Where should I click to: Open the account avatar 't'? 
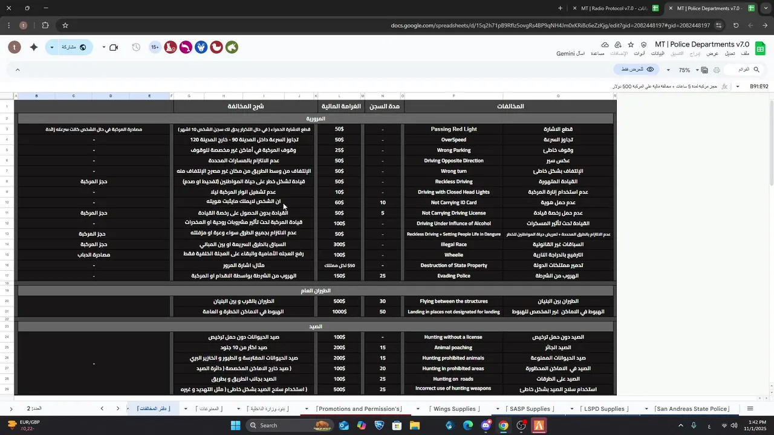click(x=15, y=47)
